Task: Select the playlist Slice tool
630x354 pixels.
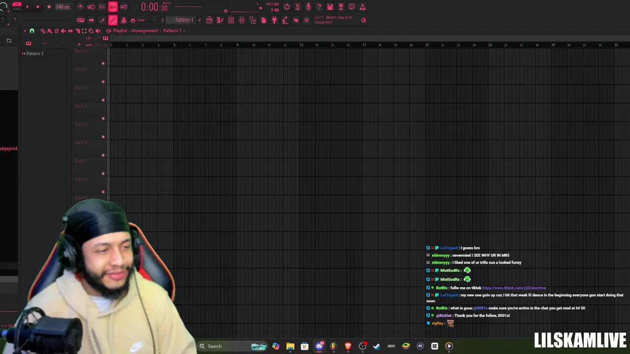Action: click(77, 31)
